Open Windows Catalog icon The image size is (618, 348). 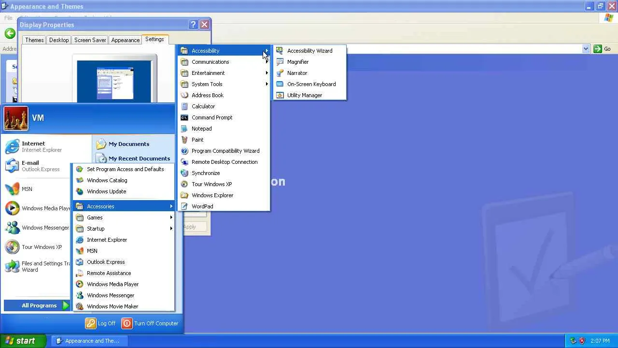click(x=79, y=180)
